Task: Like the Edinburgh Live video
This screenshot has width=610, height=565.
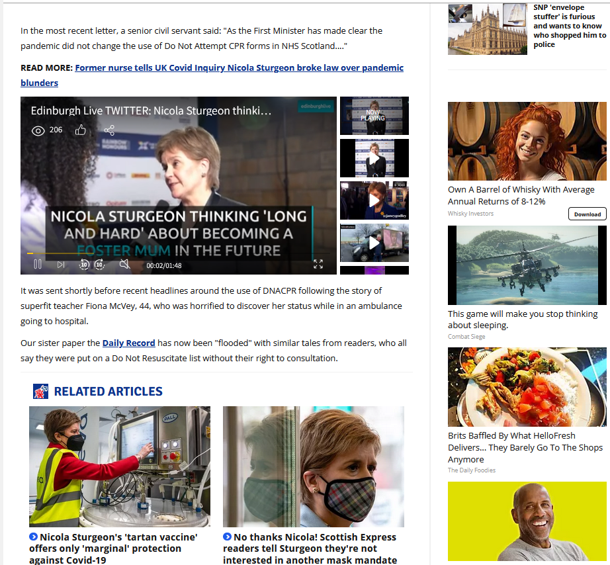Action: [81, 130]
